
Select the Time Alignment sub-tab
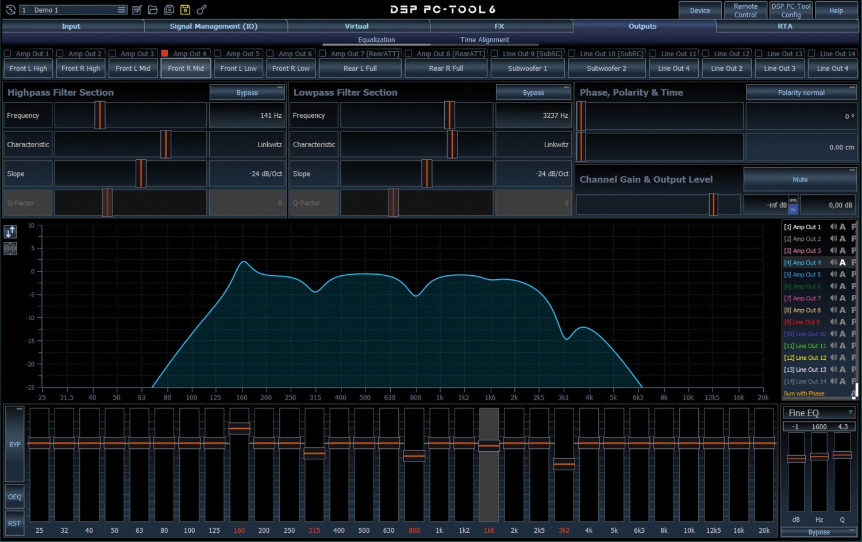click(x=484, y=40)
